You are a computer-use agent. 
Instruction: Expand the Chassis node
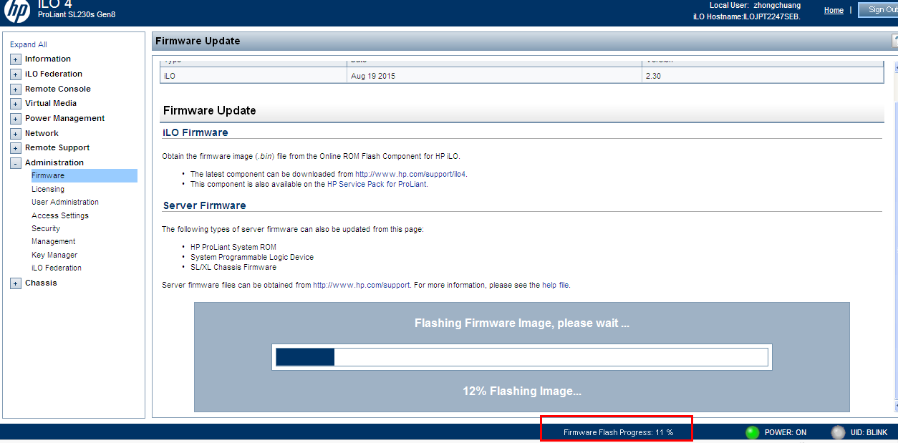pos(15,283)
